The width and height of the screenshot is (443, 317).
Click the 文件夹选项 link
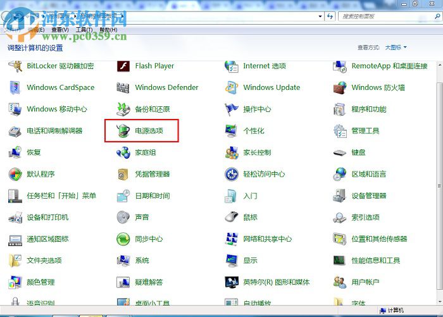44,261
